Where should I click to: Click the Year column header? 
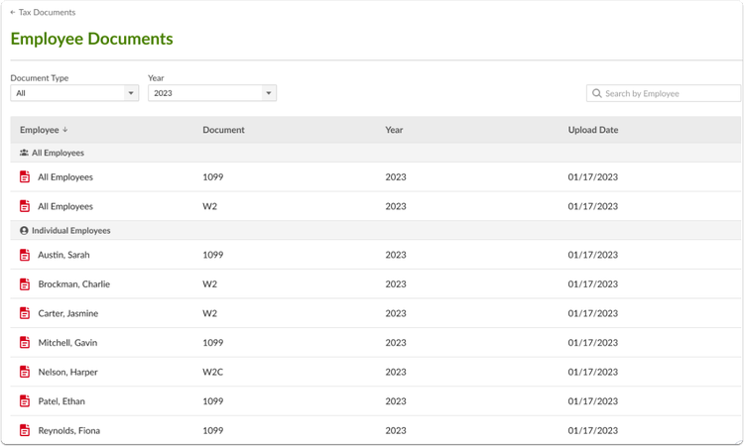coord(394,130)
